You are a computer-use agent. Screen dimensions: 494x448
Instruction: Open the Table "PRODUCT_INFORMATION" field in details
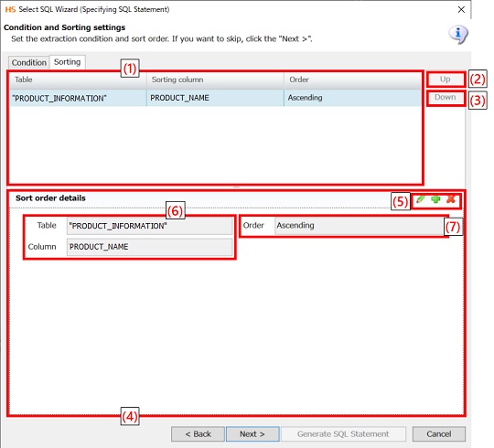coord(150,226)
